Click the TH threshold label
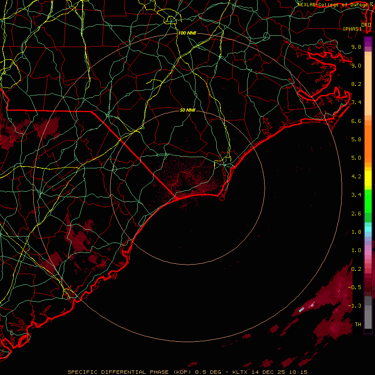The width and height of the screenshot is (375, 375). click(x=358, y=325)
